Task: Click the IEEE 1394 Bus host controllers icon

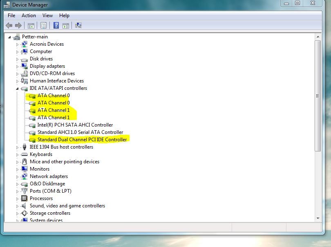Action: [25, 147]
